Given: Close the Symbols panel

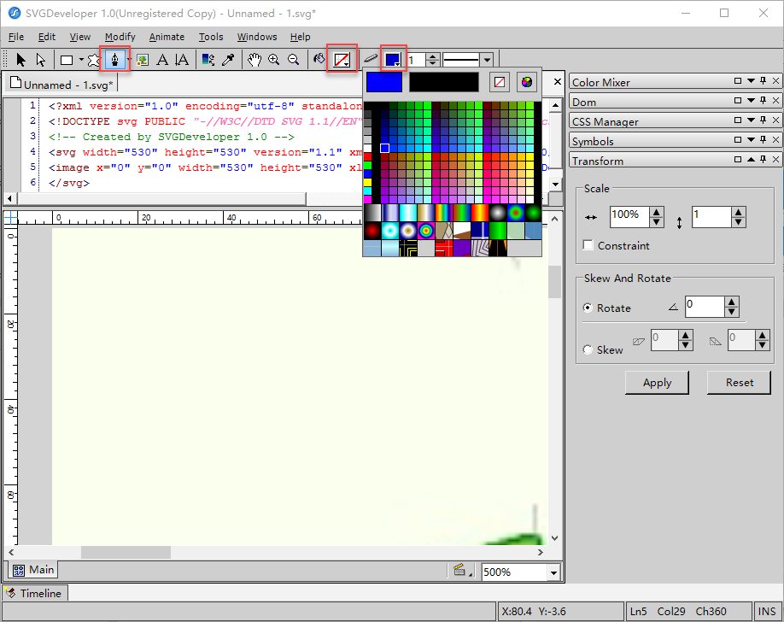Looking at the screenshot, I should (775, 139).
